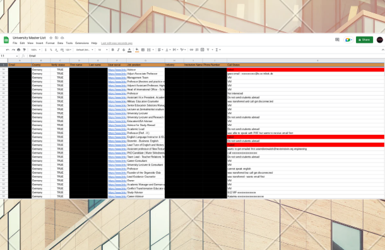Print the spreadsheet
Viewport: 385px width, 250px height.
(19, 50)
